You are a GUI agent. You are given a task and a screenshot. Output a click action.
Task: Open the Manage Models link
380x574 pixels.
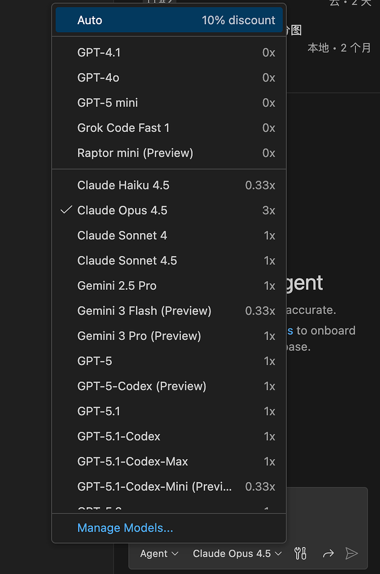point(125,528)
